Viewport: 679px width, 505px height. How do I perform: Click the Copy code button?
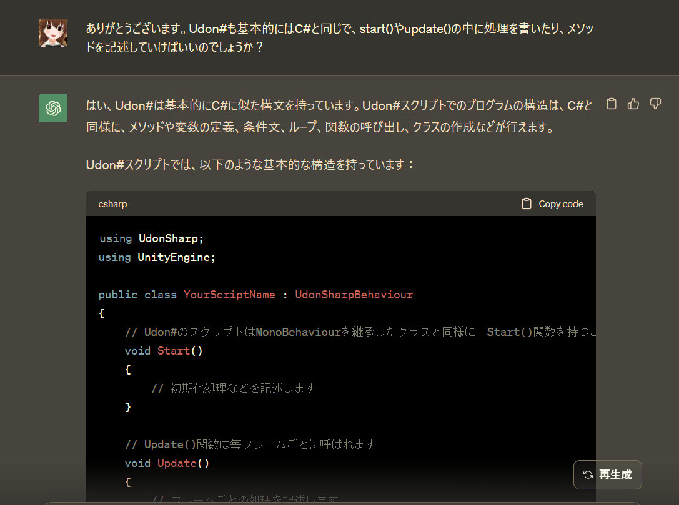553,204
